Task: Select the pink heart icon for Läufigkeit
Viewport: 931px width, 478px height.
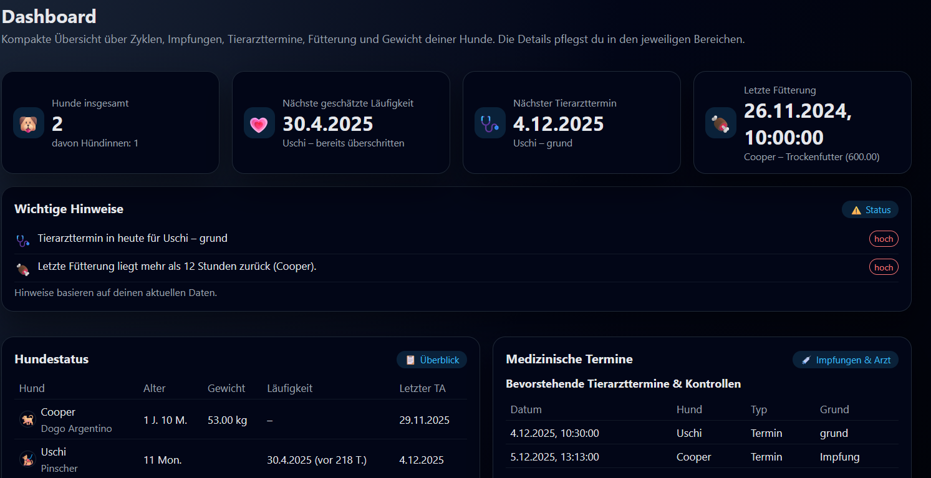Action: (259, 123)
